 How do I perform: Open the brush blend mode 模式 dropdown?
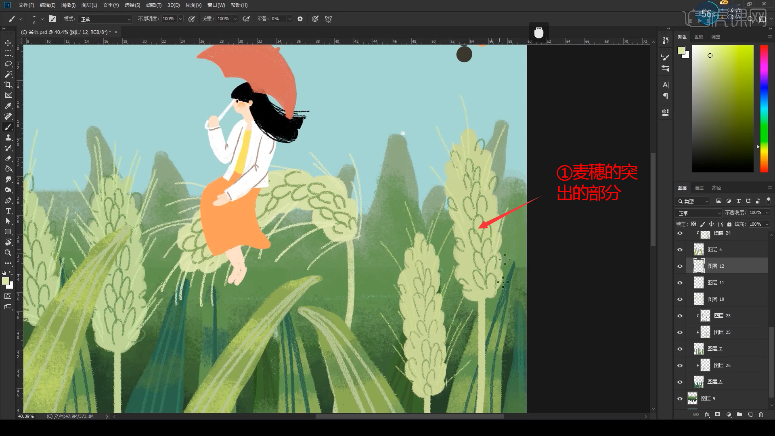pyautogui.click(x=105, y=19)
